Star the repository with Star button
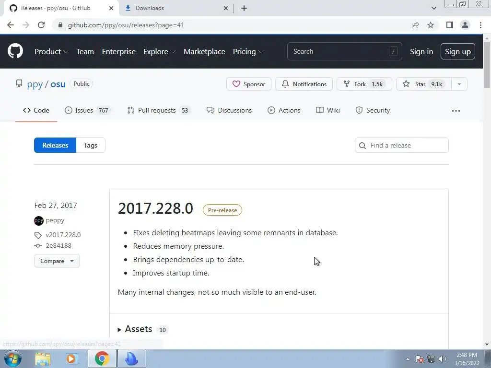Image resolution: width=491 pixels, height=368 pixels. coord(424,84)
